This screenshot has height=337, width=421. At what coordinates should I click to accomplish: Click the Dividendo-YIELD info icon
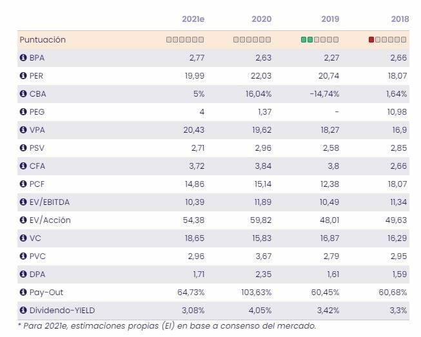(x=23, y=311)
